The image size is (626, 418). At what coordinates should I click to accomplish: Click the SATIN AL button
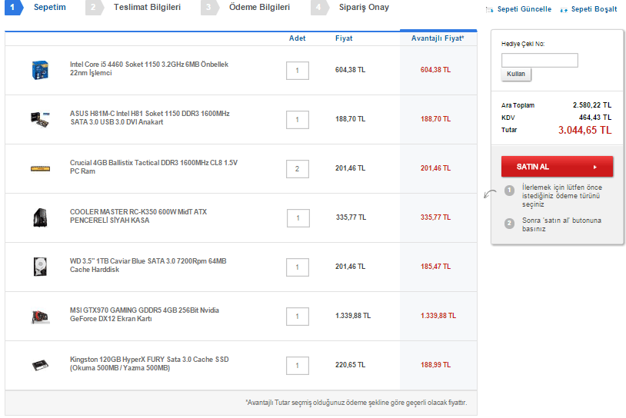pyautogui.click(x=557, y=166)
